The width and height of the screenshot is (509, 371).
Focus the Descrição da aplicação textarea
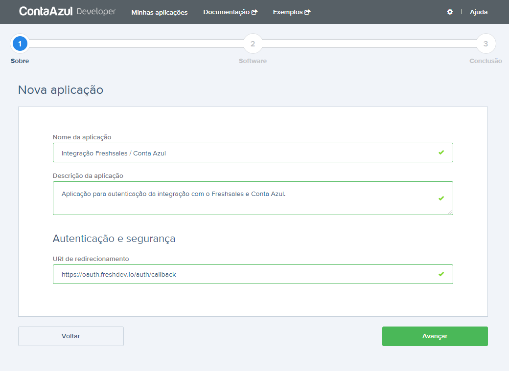click(253, 198)
